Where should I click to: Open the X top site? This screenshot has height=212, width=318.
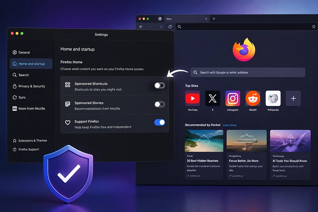click(213, 98)
